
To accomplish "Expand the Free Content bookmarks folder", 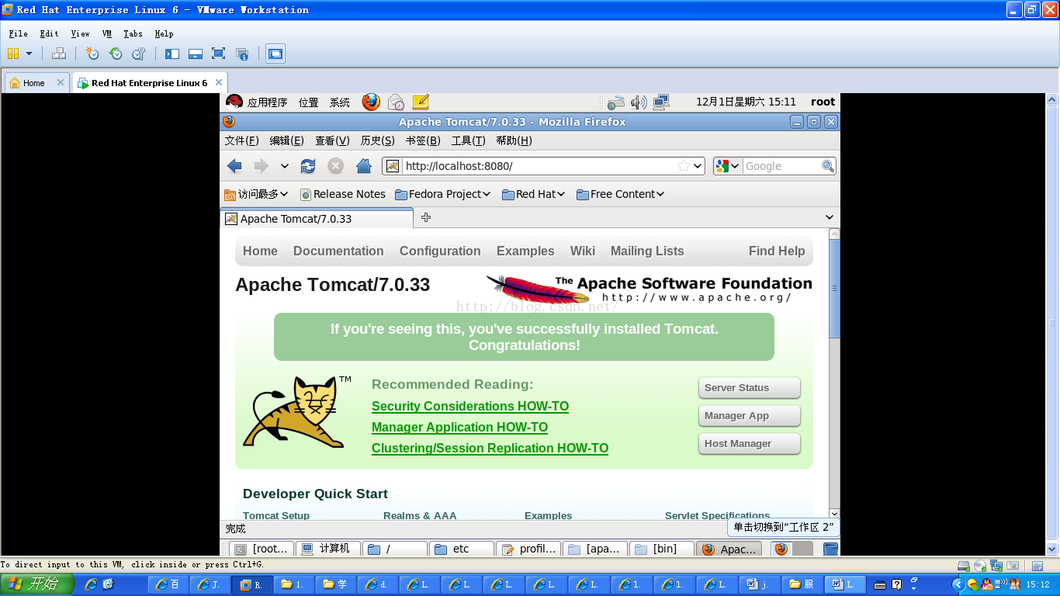I will [x=620, y=194].
